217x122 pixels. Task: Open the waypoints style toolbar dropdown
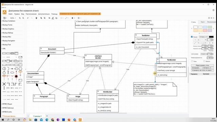click(67, 18)
